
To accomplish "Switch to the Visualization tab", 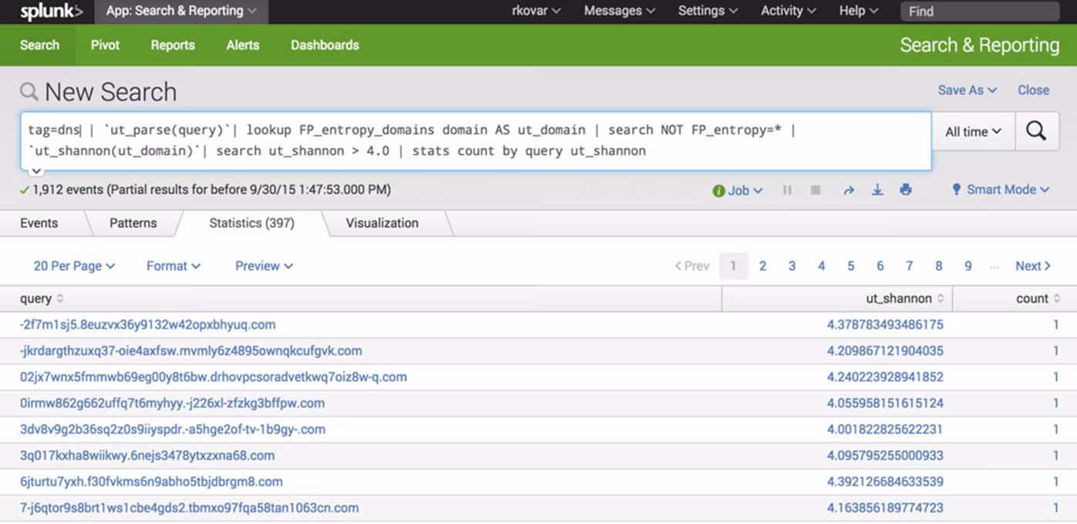I will tap(382, 223).
